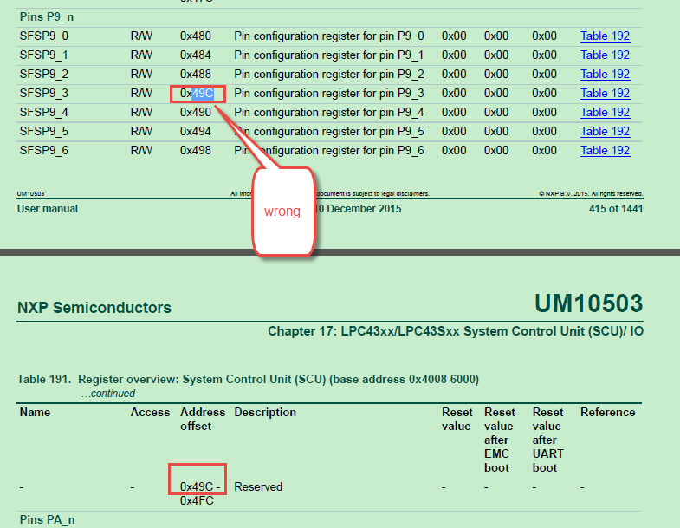
Task: Click the '0x49C - 0x4FC' reserved offset
Action: pos(200,493)
